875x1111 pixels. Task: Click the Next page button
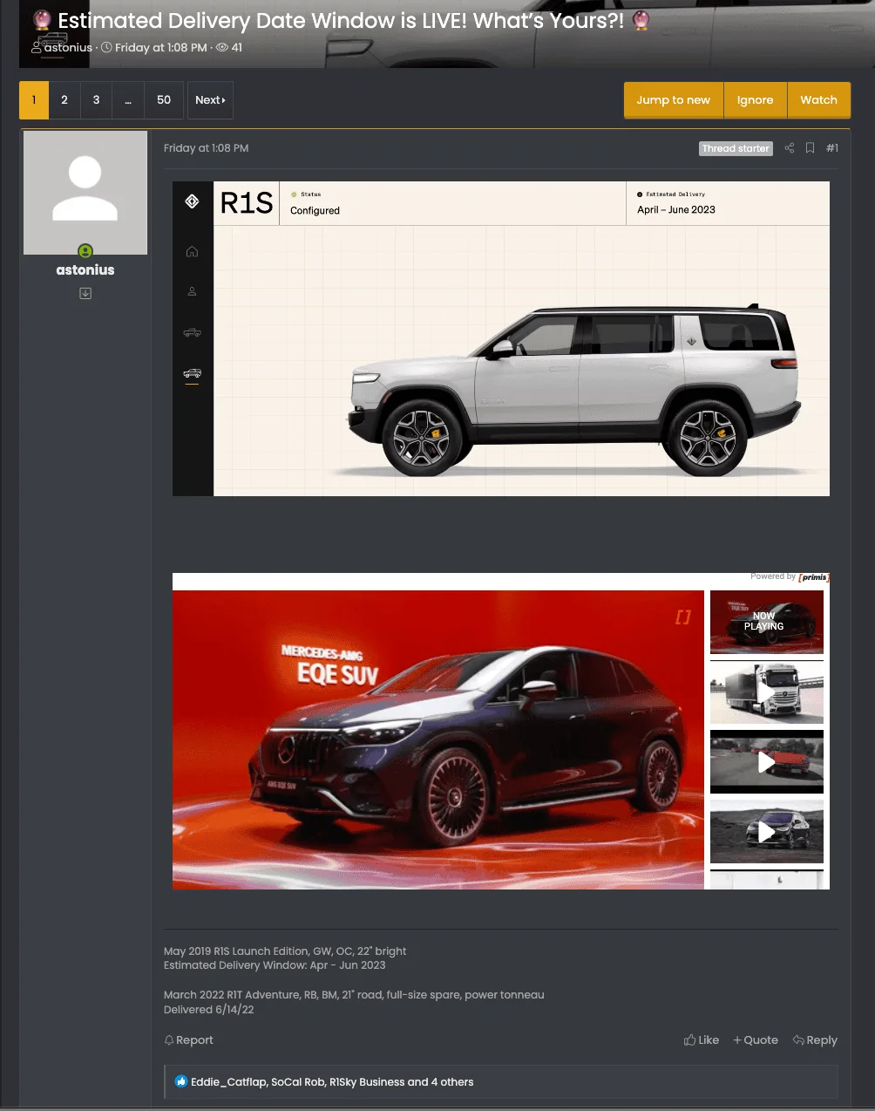point(210,100)
